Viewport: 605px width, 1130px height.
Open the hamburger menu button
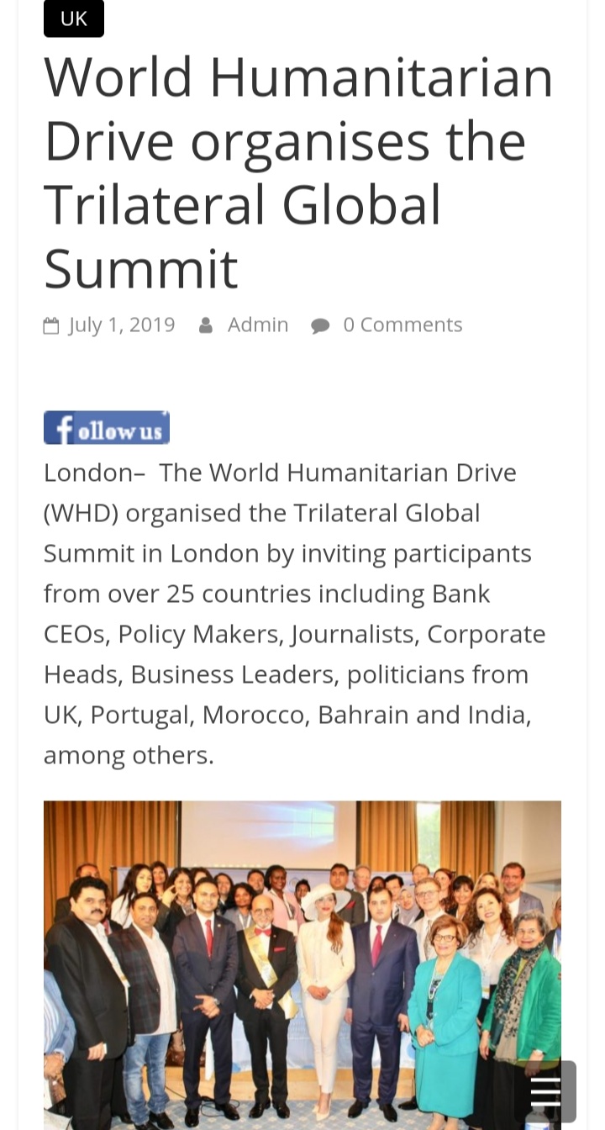[545, 1091]
